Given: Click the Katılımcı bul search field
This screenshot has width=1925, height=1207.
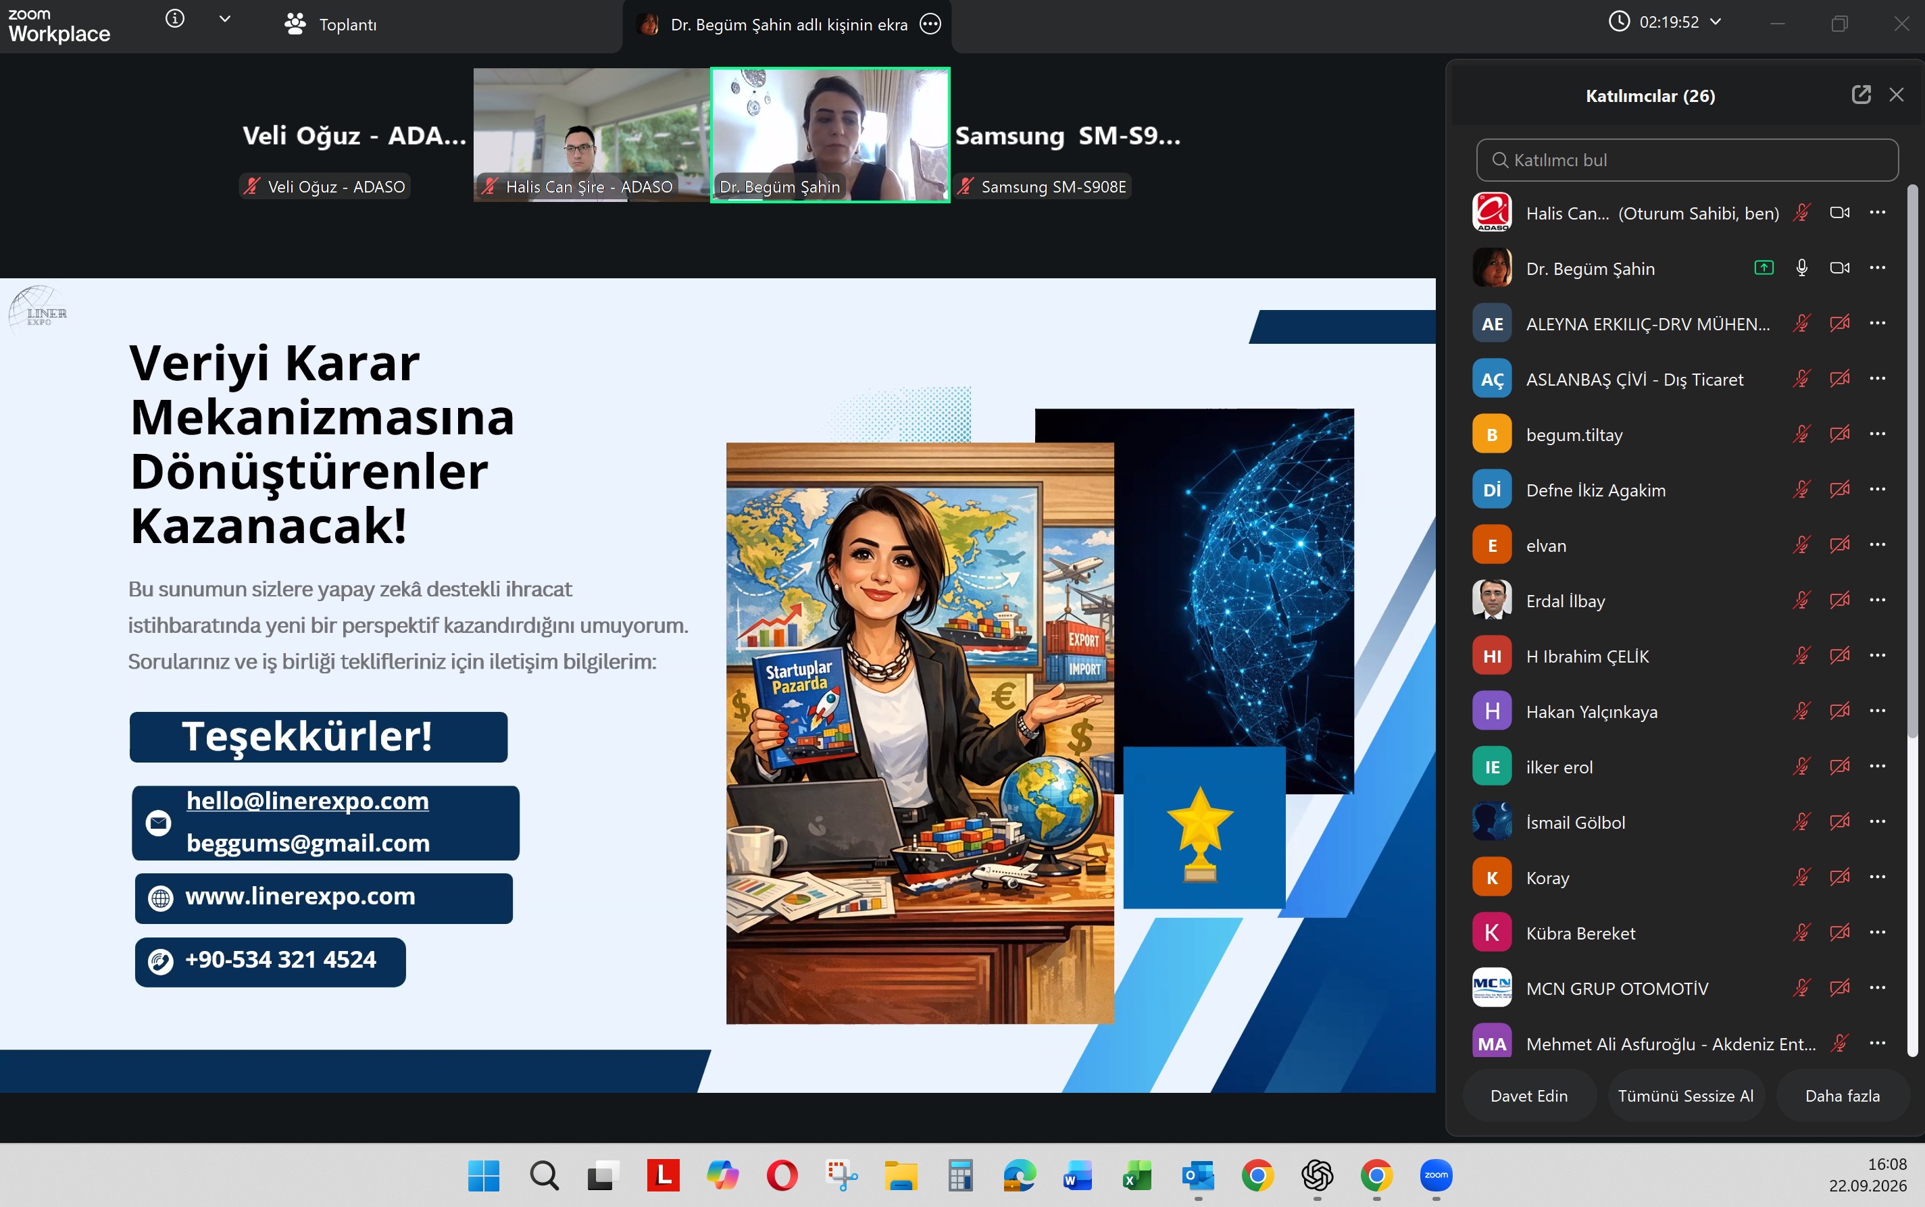Looking at the screenshot, I should [x=1687, y=161].
